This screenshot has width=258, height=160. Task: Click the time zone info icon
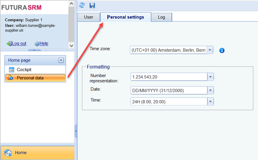pos(222,50)
